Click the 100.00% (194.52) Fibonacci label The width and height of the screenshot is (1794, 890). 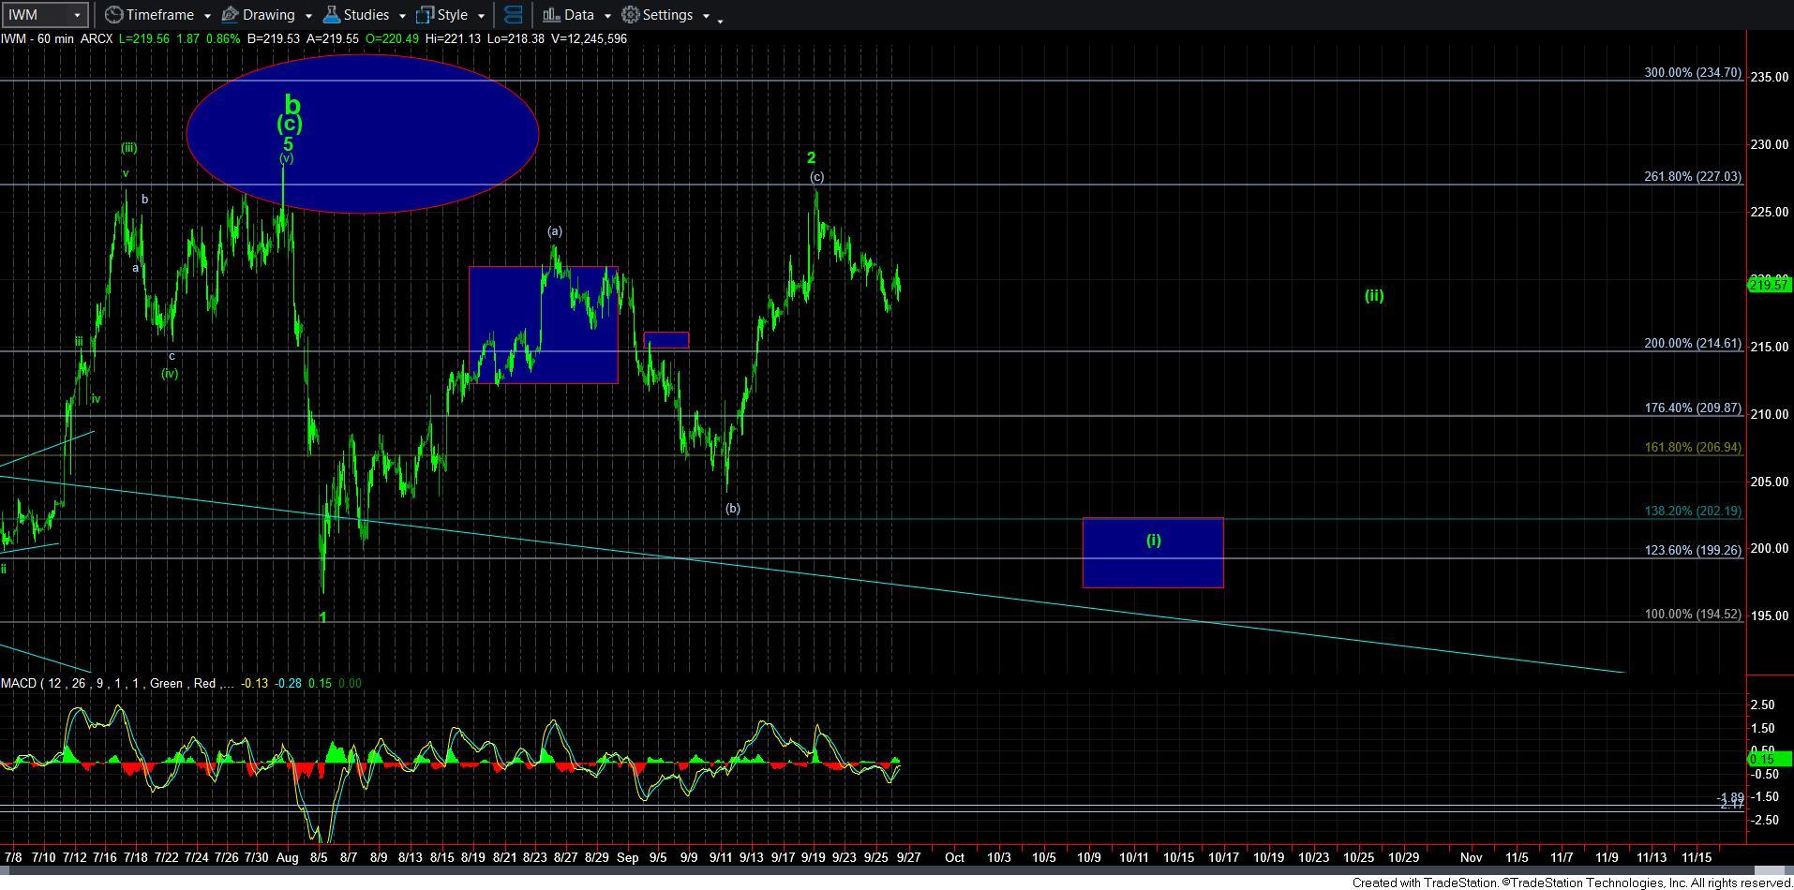pyautogui.click(x=1693, y=614)
